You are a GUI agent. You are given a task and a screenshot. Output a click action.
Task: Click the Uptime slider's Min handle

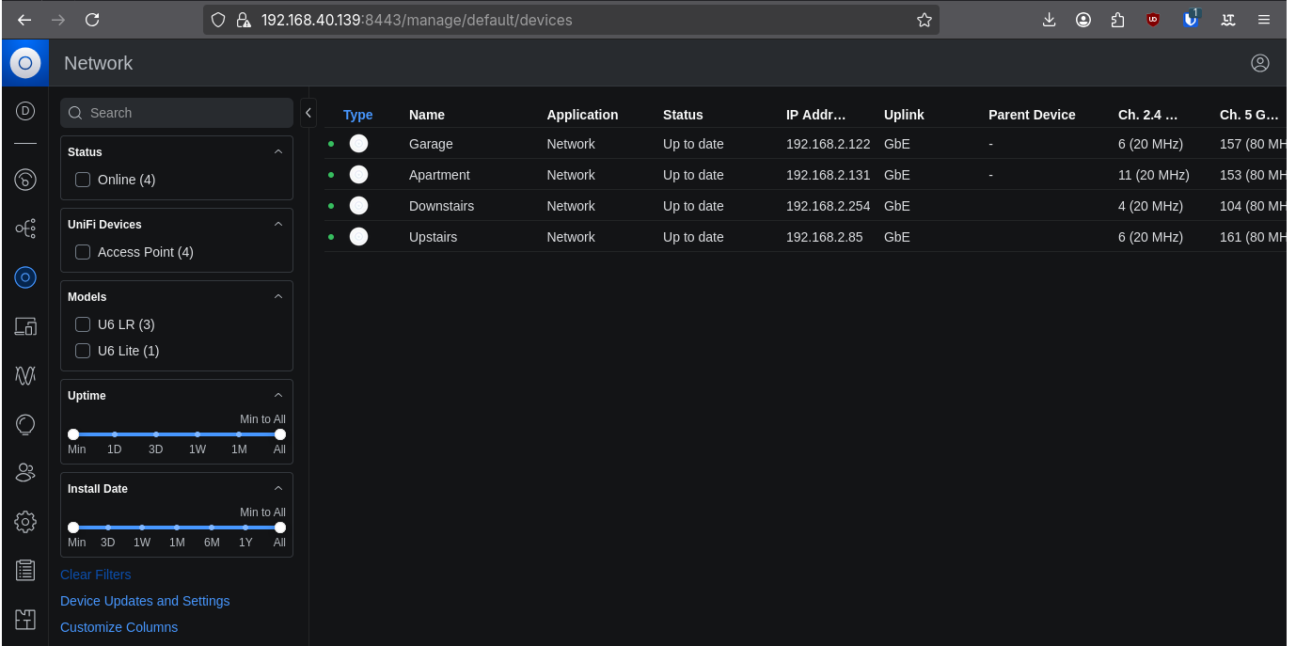(x=73, y=434)
